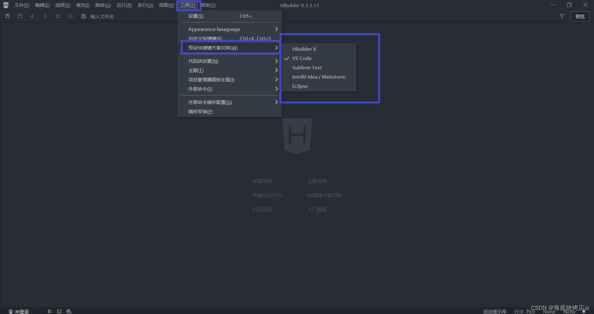Screen dimensions: 594x314
Task: Choose 自定义快捷键(K) menu entry
Action: tap(230, 38)
